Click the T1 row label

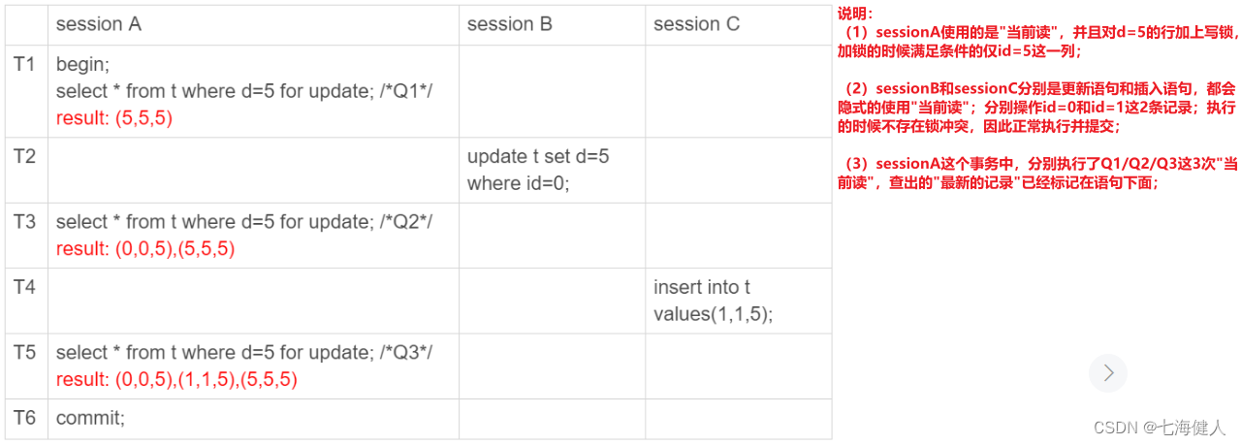(24, 65)
